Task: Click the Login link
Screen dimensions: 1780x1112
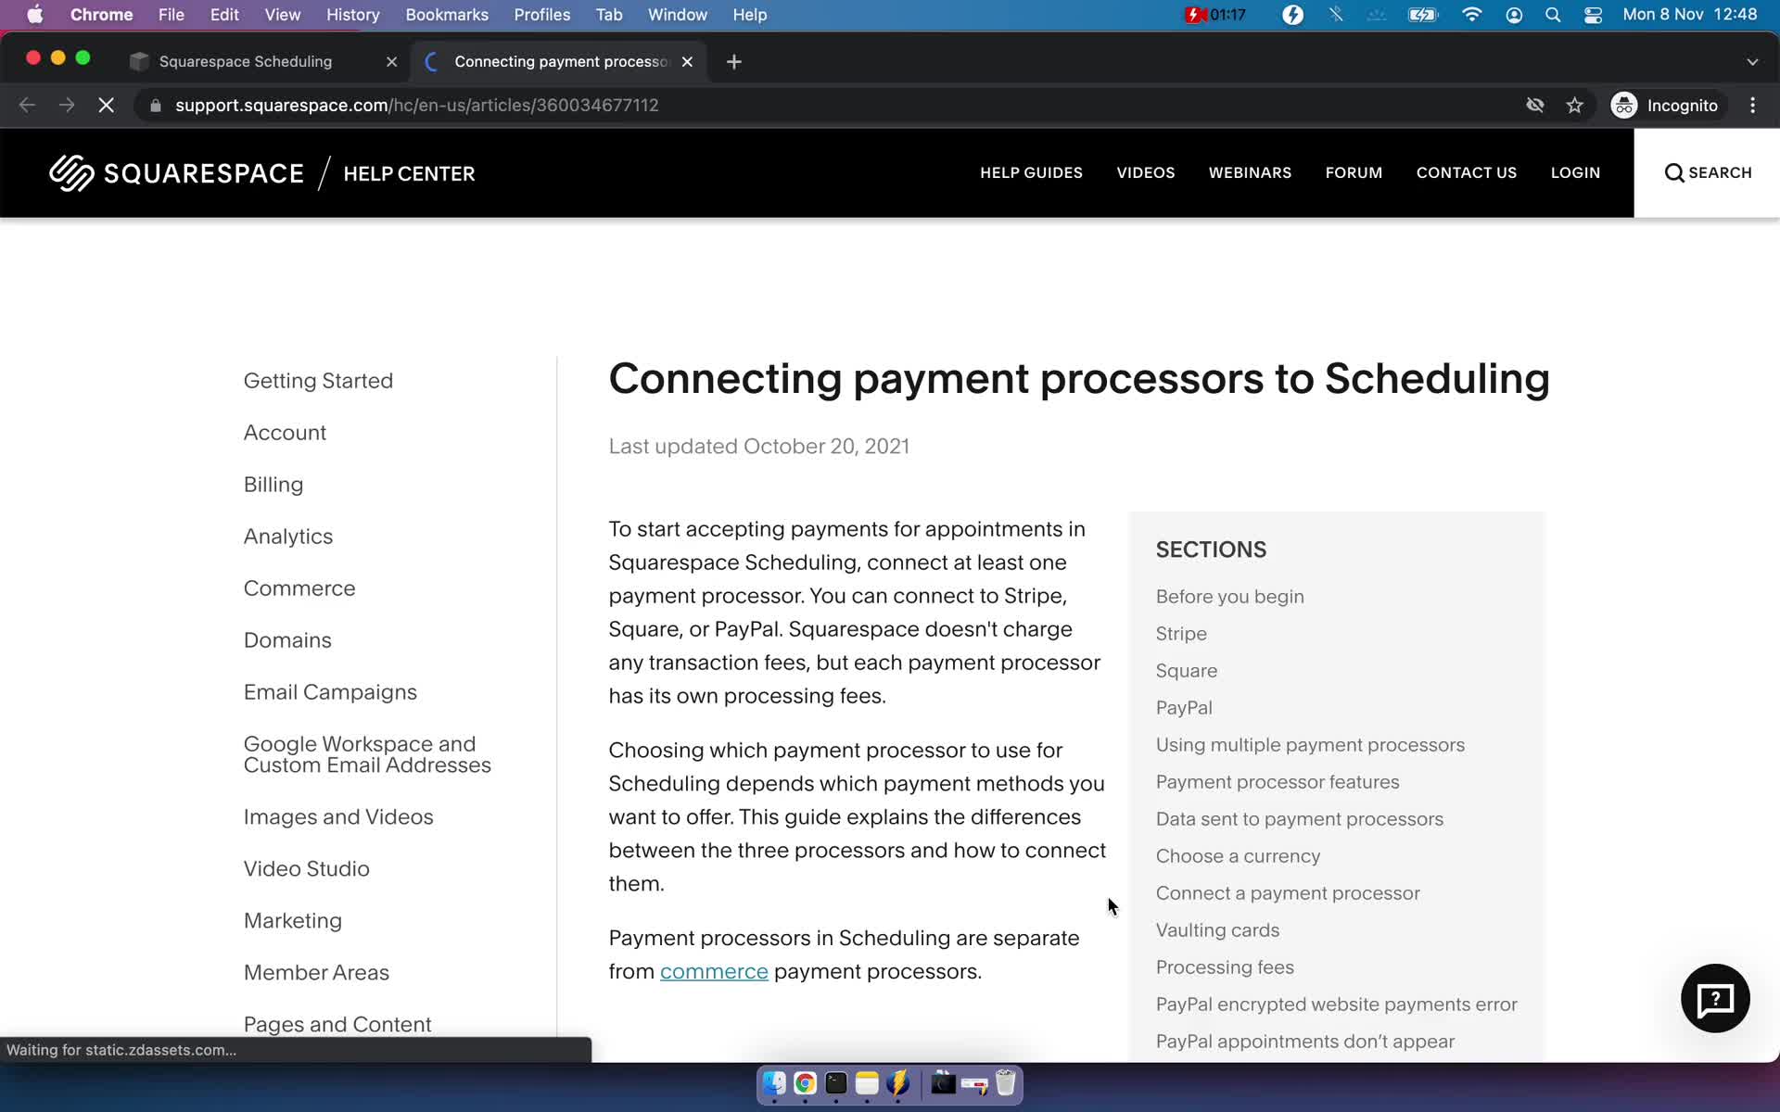Action: [x=1575, y=173]
